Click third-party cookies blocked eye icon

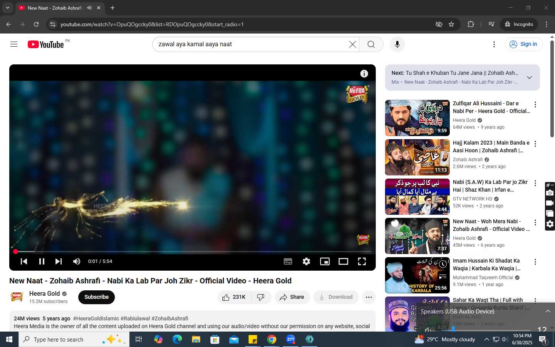click(439, 24)
